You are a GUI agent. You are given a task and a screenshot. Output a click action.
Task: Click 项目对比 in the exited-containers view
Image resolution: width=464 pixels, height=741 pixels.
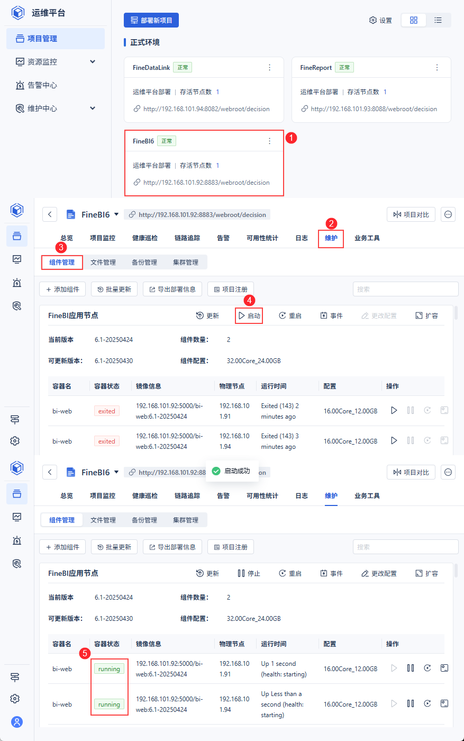[411, 214]
